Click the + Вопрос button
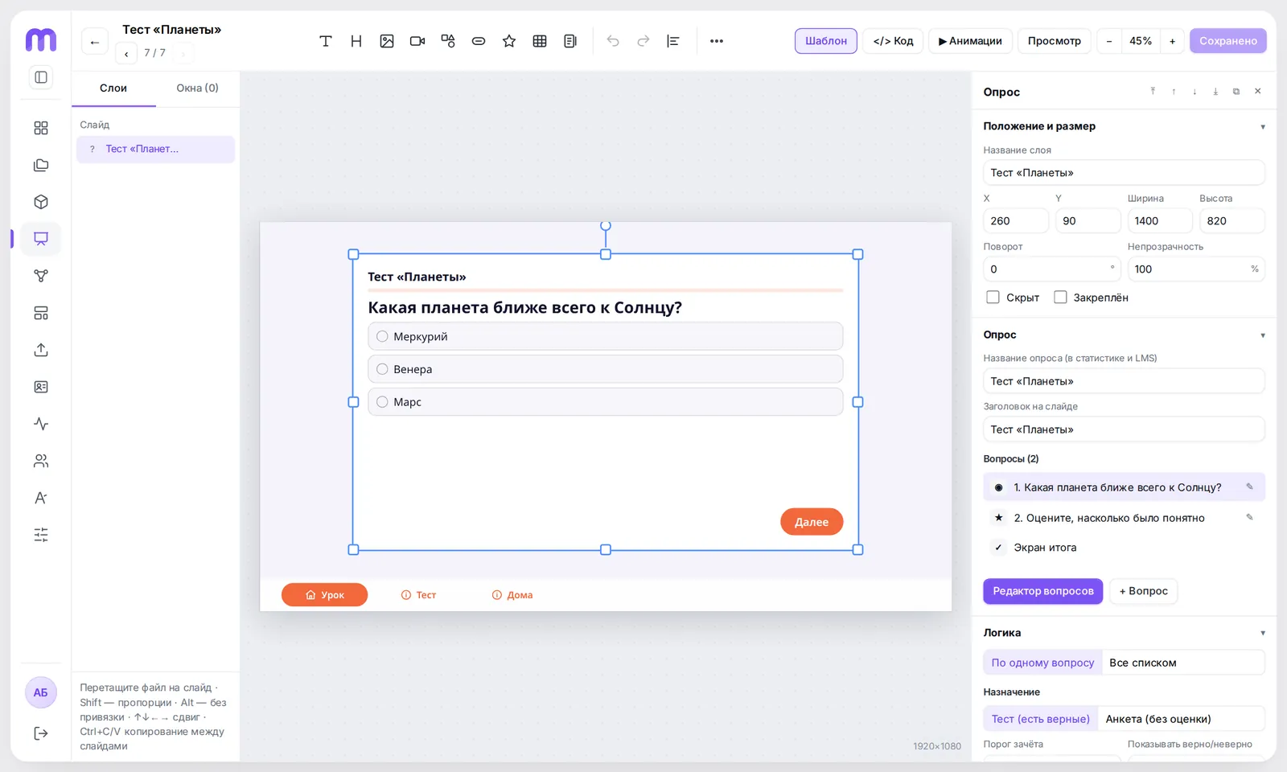This screenshot has width=1287, height=772. (x=1143, y=591)
